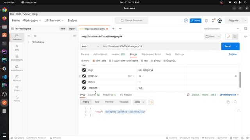Open the environment quick look icon
The width and height of the screenshot is (250, 140).
(x=246, y=28)
